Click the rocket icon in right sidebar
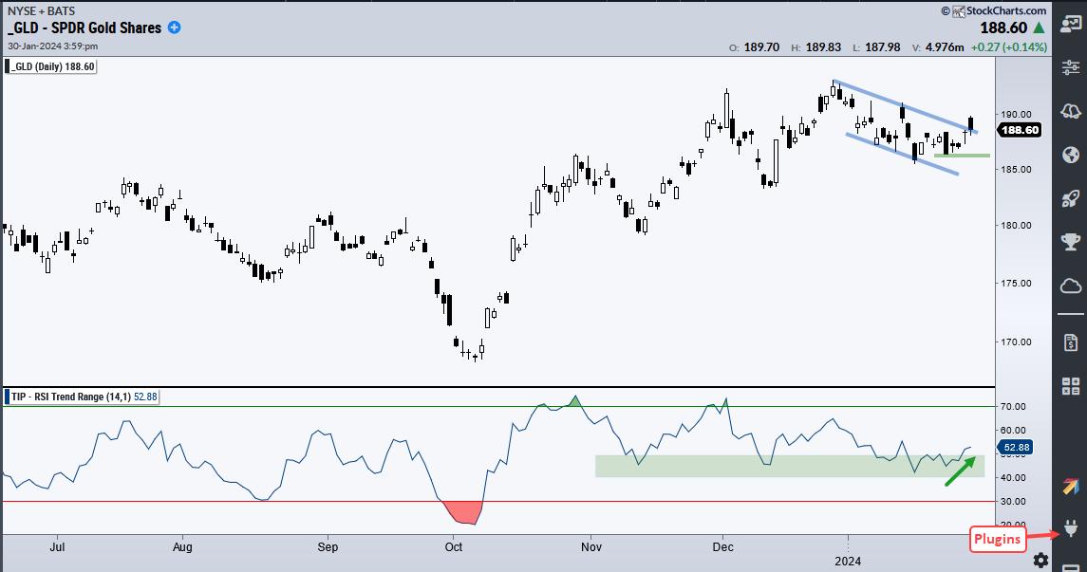The height and width of the screenshot is (572, 1087). tap(1070, 198)
